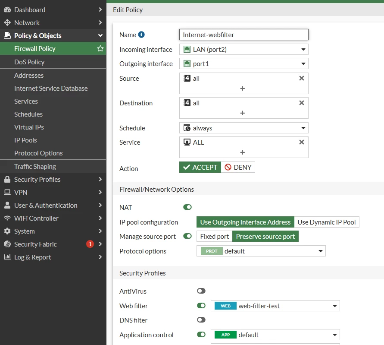This screenshot has width=384, height=345.
Task: Choose Use Outgoing Interface Address
Action: pos(245,222)
